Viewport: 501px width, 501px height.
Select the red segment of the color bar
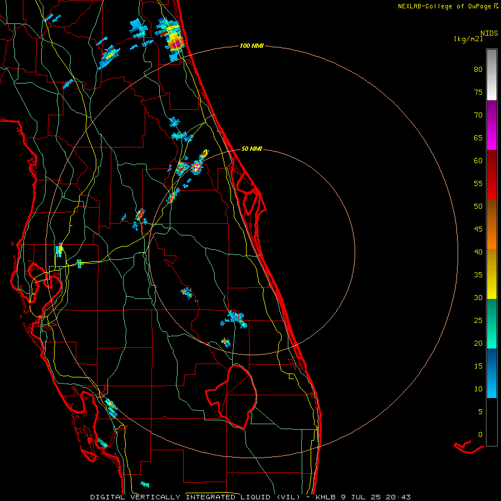tap(492, 175)
